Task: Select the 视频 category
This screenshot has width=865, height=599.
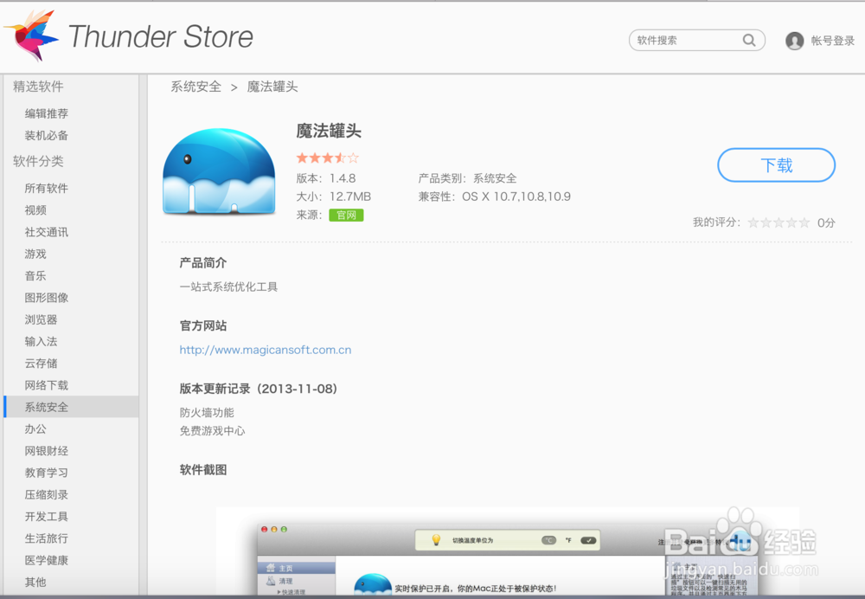Action: (35, 210)
